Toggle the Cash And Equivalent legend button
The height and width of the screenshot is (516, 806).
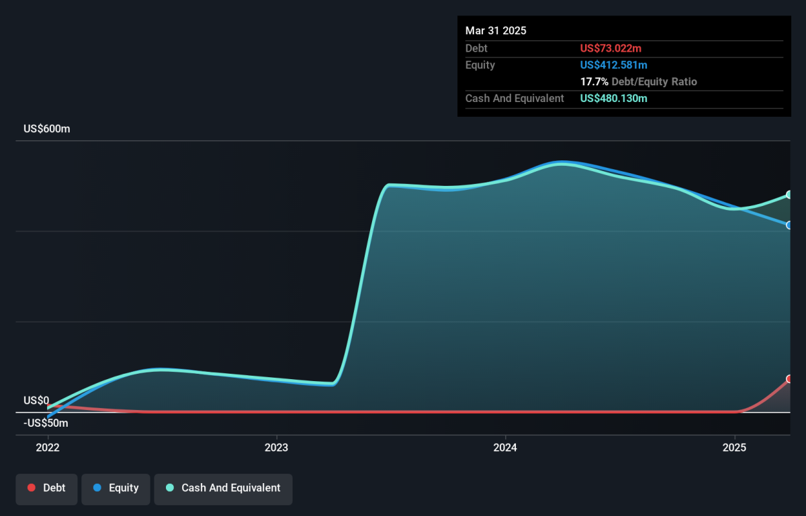[x=223, y=488]
